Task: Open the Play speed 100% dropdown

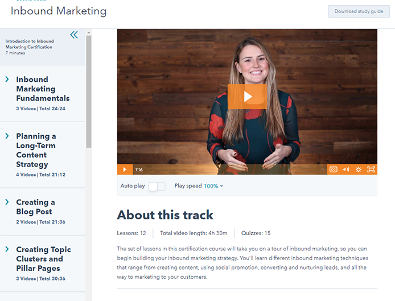Action: pos(213,186)
